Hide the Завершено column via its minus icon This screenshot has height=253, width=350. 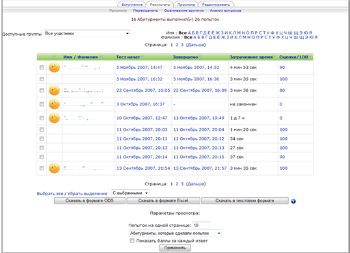(x=200, y=57)
